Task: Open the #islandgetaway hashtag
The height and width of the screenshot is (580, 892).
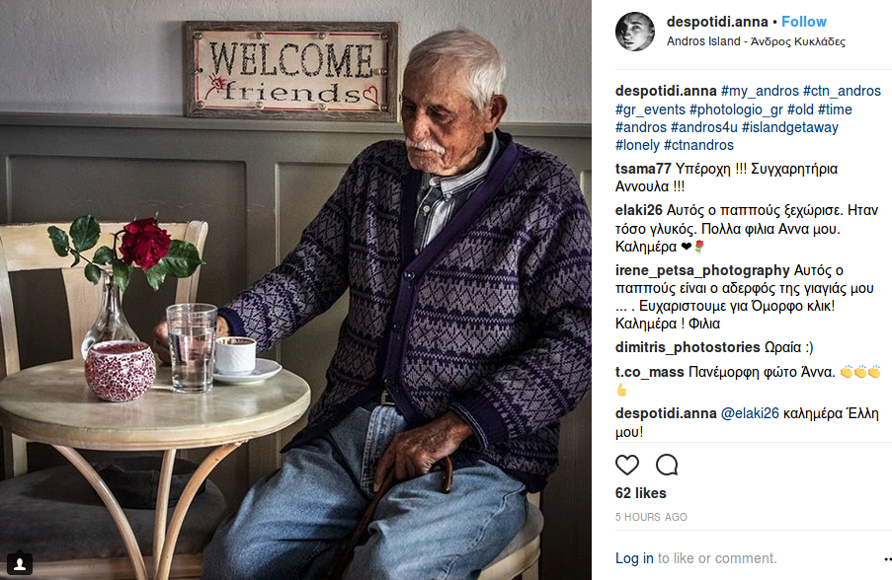Action: pyautogui.click(x=790, y=127)
